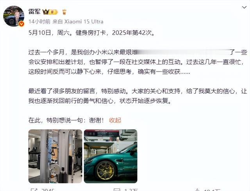View the gym equipment photo thumbnail
The image size is (250, 191).
pyautogui.click(x=55, y=156)
